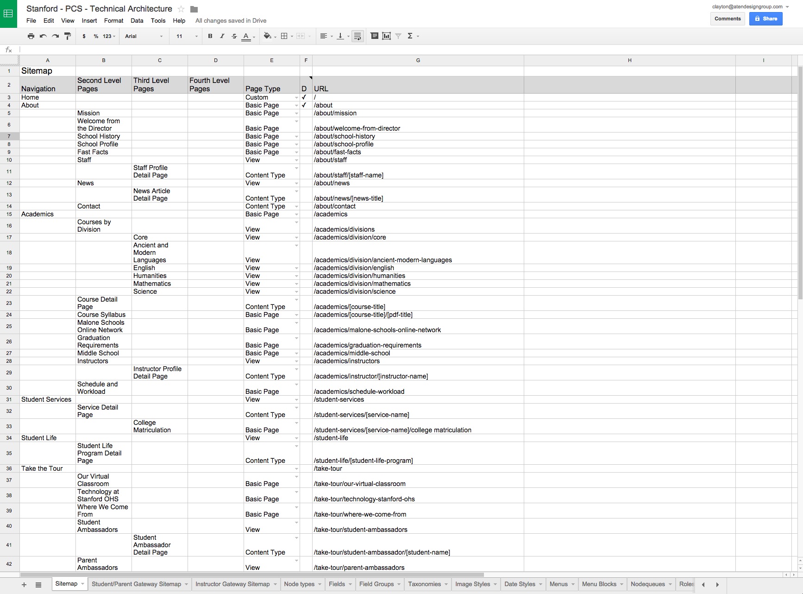Open the functions sigma menu
803x594 pixels.
pyautogui.click(x=410, y=36)
